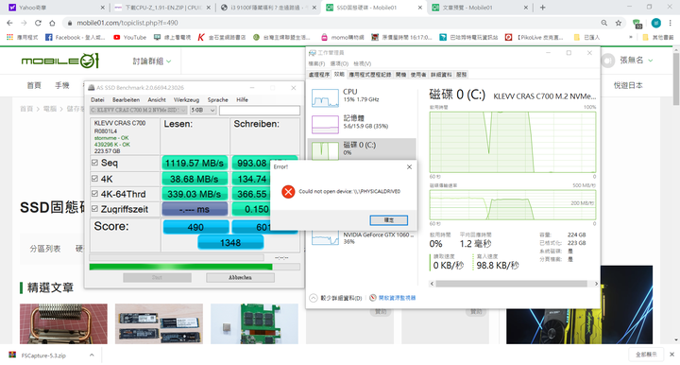
Task: Click OK button in Error dialog
Action: [388, 220]
